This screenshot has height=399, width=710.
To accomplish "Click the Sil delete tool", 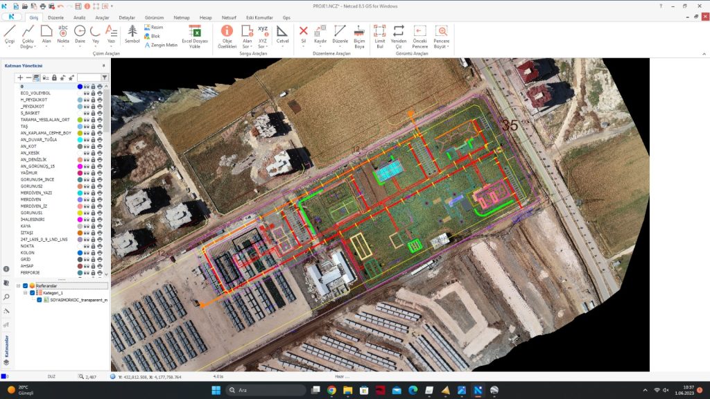I will tap(304, 35).
